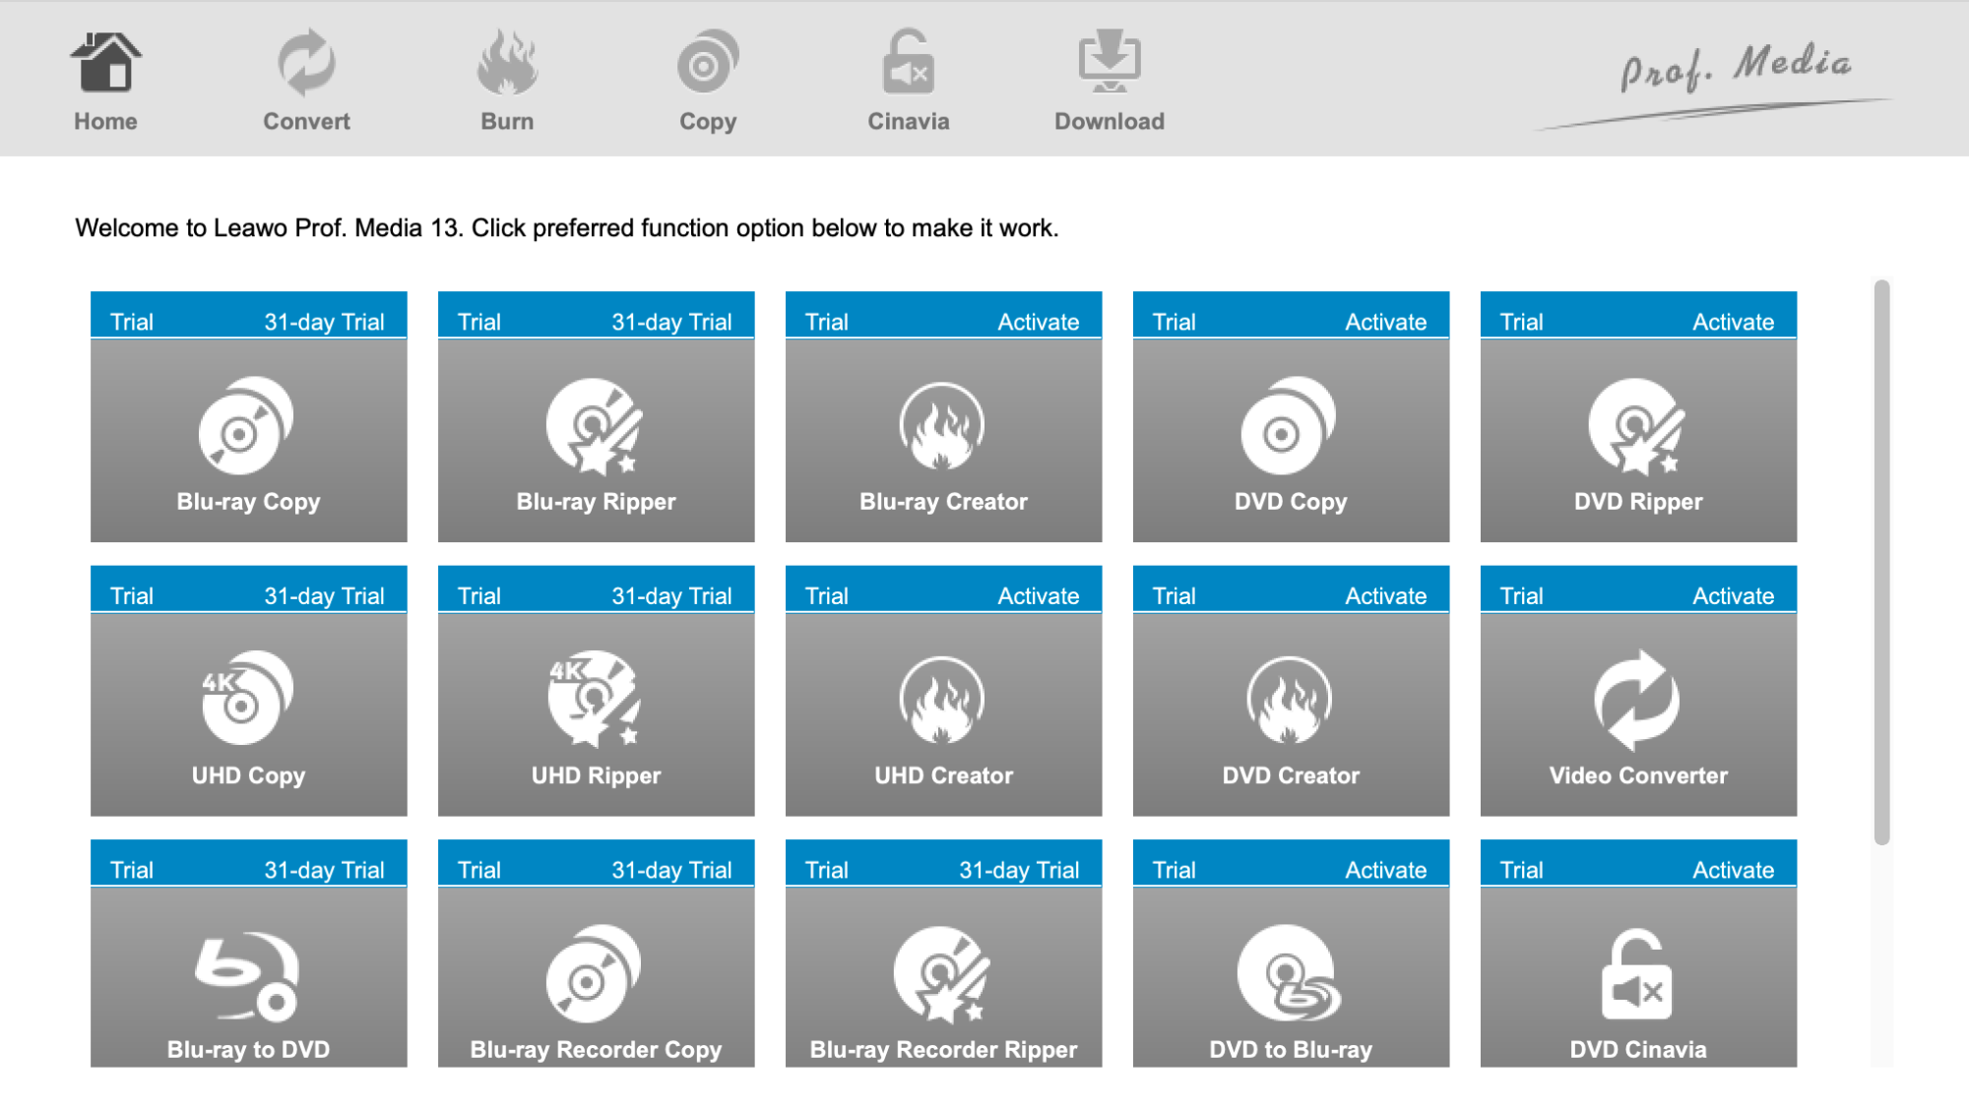Click the DVD to Blu-ray icon
The height and width of the screenshot is (1108, 1969).
pyautogui.click(x=1290, y=974)
